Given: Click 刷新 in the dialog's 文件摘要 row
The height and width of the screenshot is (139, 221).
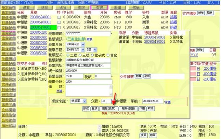Looking at the screenshot, I should click(147, 76).
